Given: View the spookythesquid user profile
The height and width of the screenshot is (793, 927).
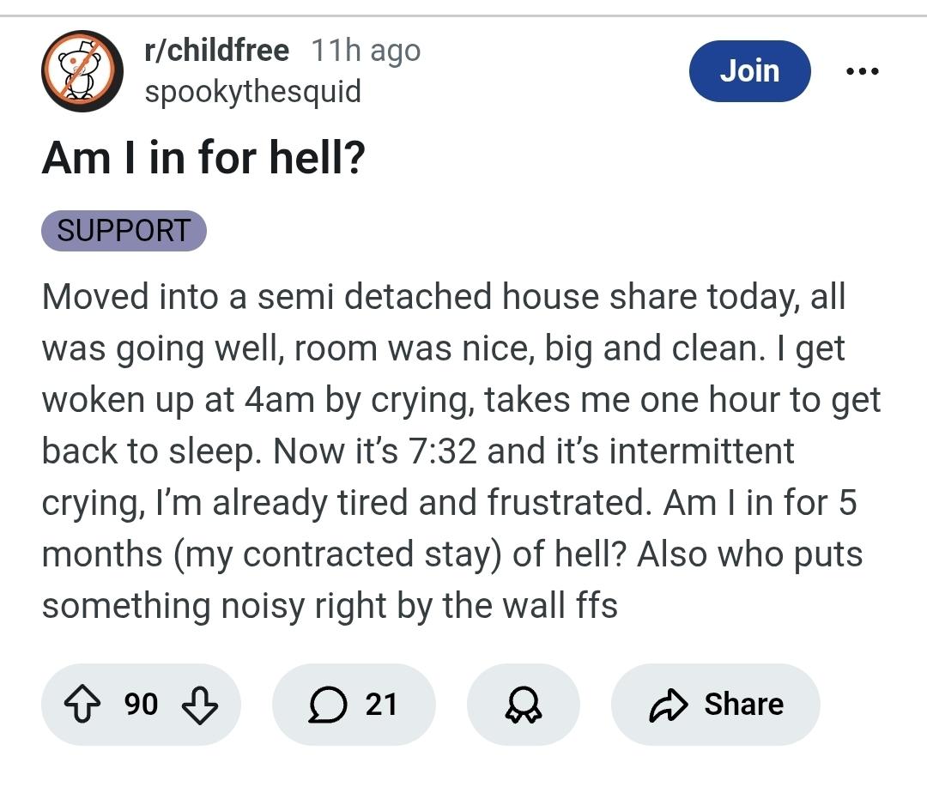Looking at the screenshot, I should pos(252,91).
